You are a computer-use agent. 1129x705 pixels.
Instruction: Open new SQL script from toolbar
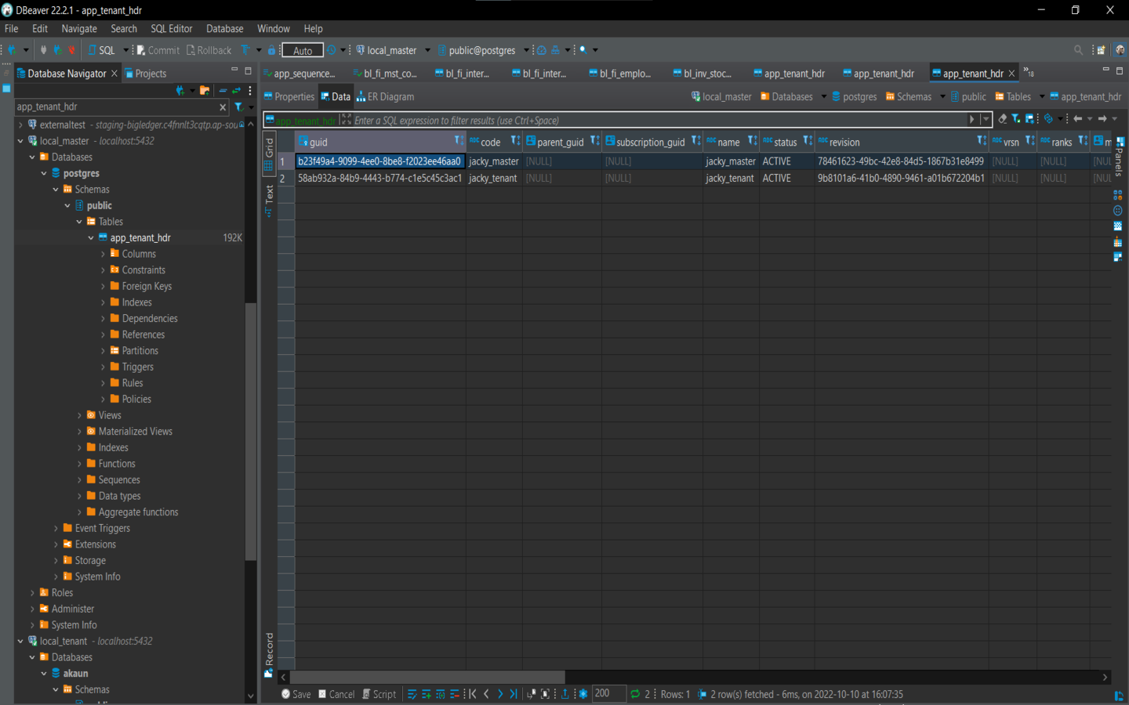101,50
